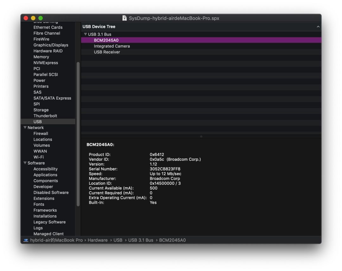Viewport: 342px width, 271px height.
Task: Open Printers in sidebar
Action: point(41,86)
